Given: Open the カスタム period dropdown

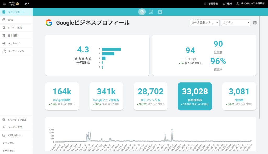Looking at the screenshot, I should 236,23.
